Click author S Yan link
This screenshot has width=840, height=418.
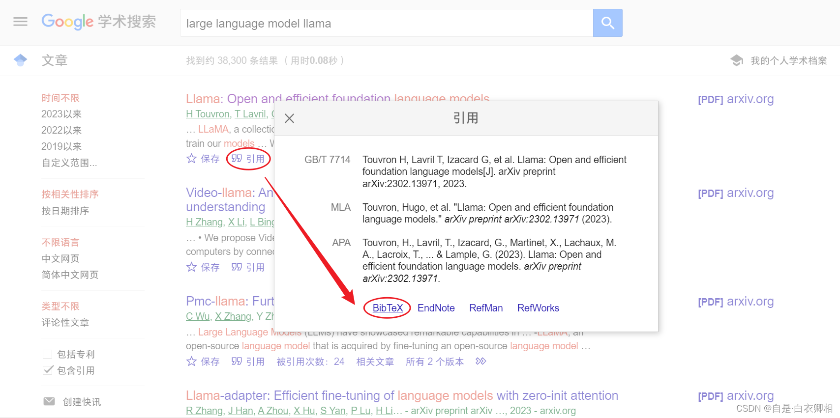[333, 411]
